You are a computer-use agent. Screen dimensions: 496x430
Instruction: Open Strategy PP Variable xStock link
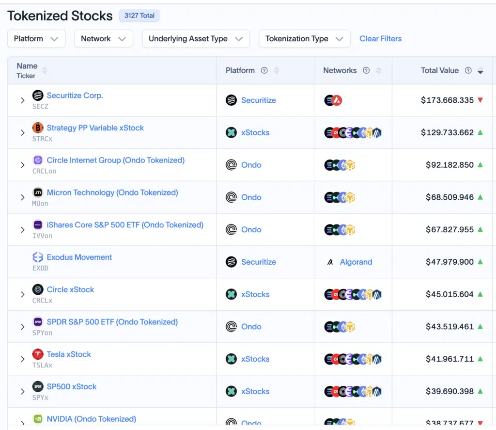coord(95,127)
